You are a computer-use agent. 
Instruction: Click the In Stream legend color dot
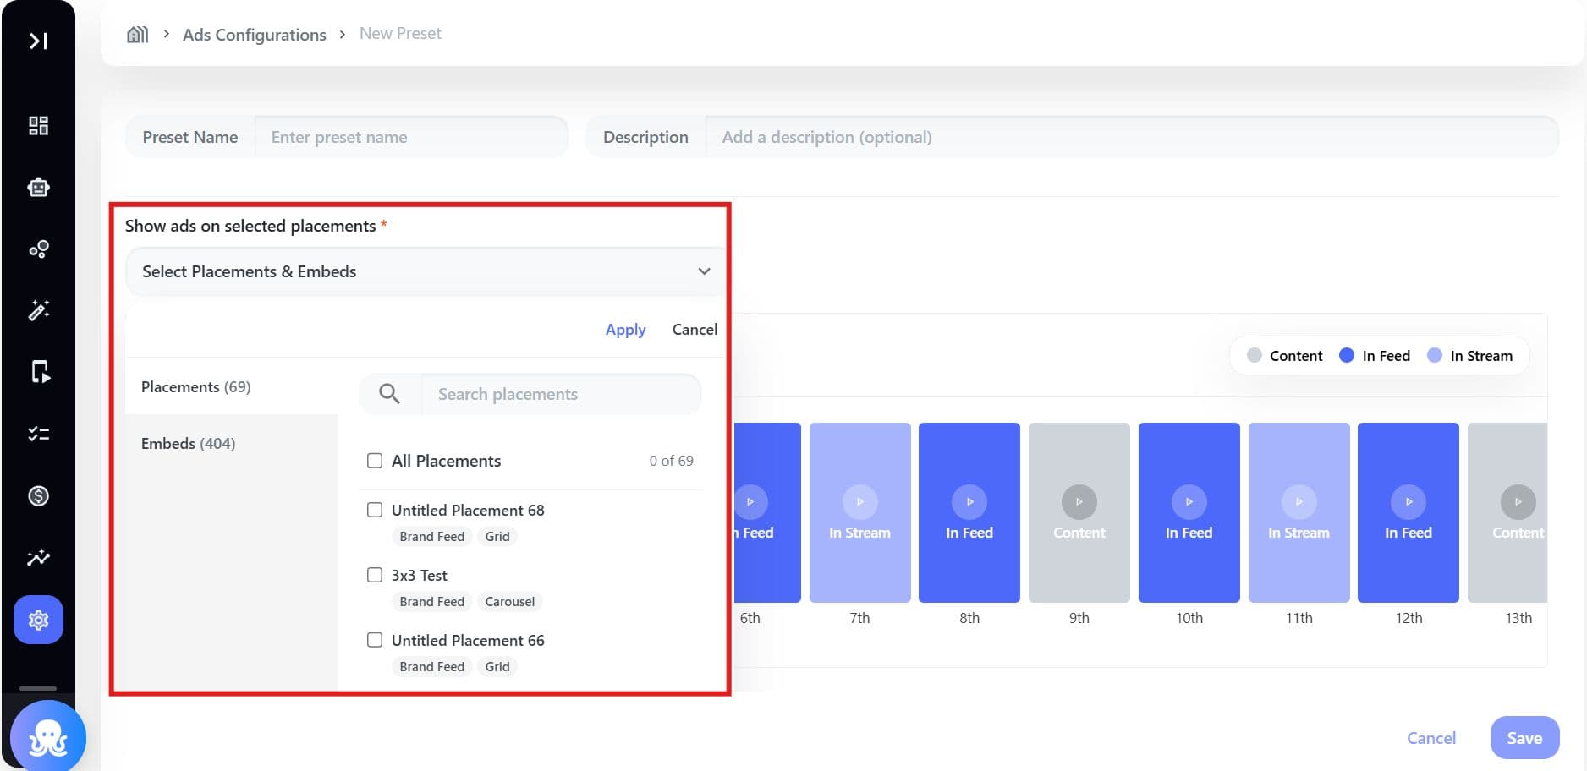tap(1435, 355)
